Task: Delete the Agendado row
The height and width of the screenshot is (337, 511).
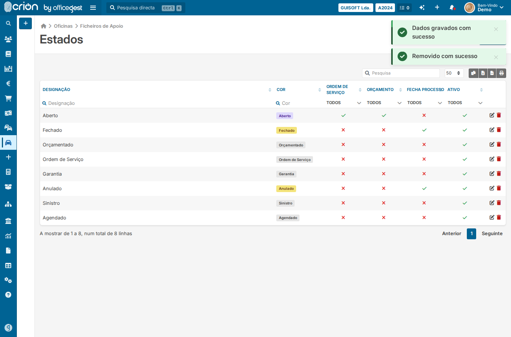Action: pos(499,218)
